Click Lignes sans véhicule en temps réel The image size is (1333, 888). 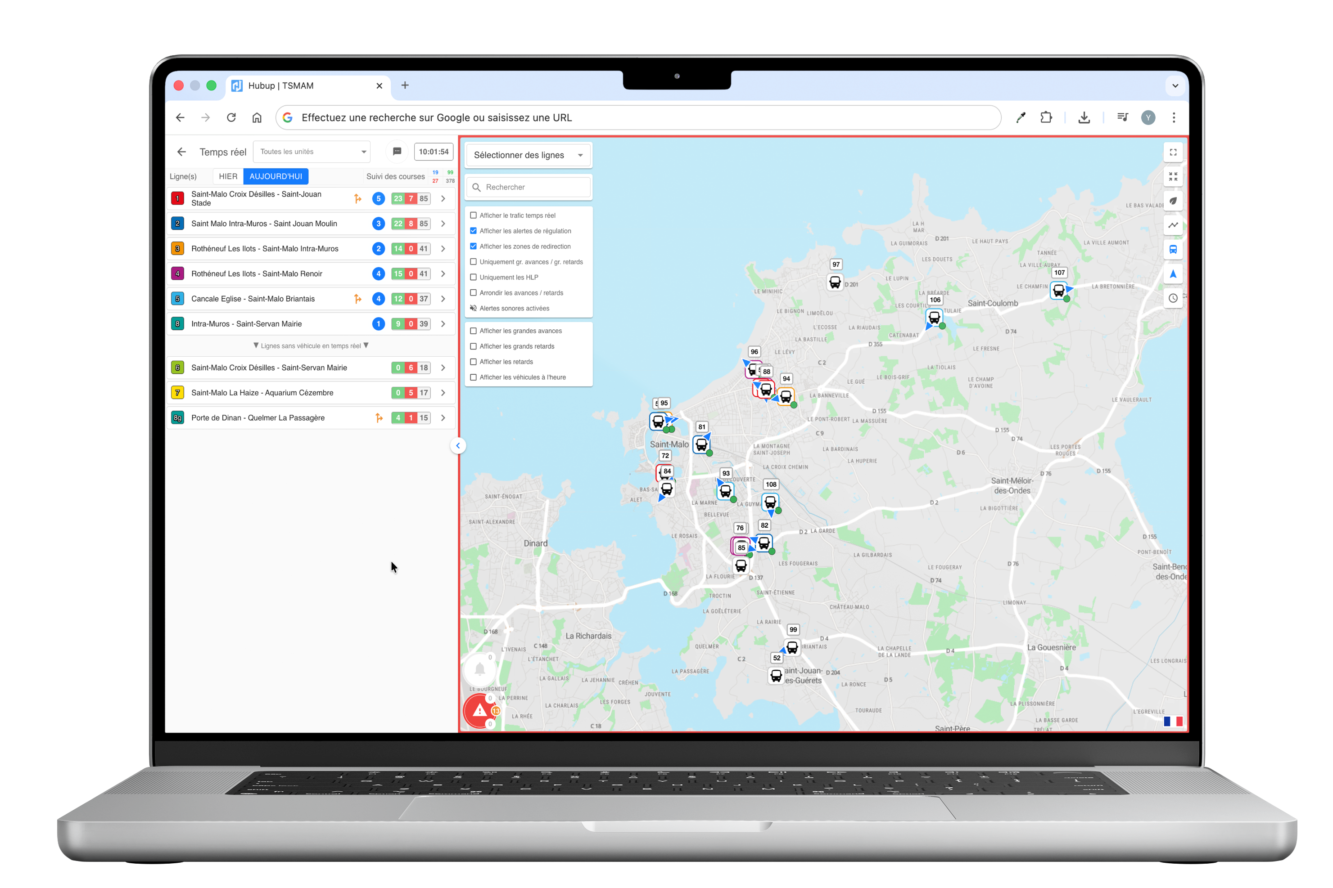click(x=311, y=346)
